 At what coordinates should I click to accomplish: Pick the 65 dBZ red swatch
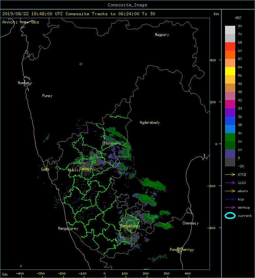(230, 46)
